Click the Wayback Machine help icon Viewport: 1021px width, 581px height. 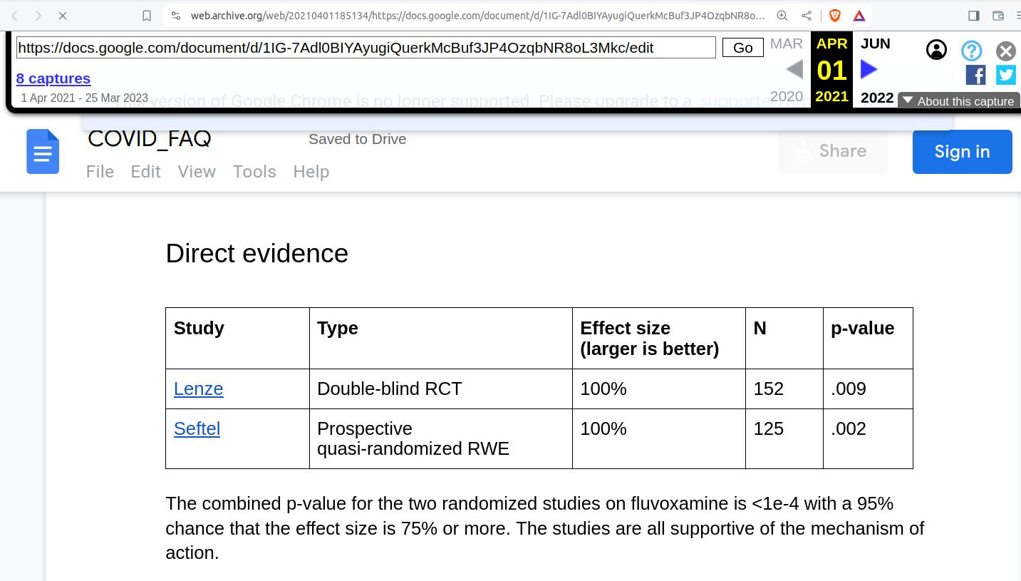tap(971, 51)
